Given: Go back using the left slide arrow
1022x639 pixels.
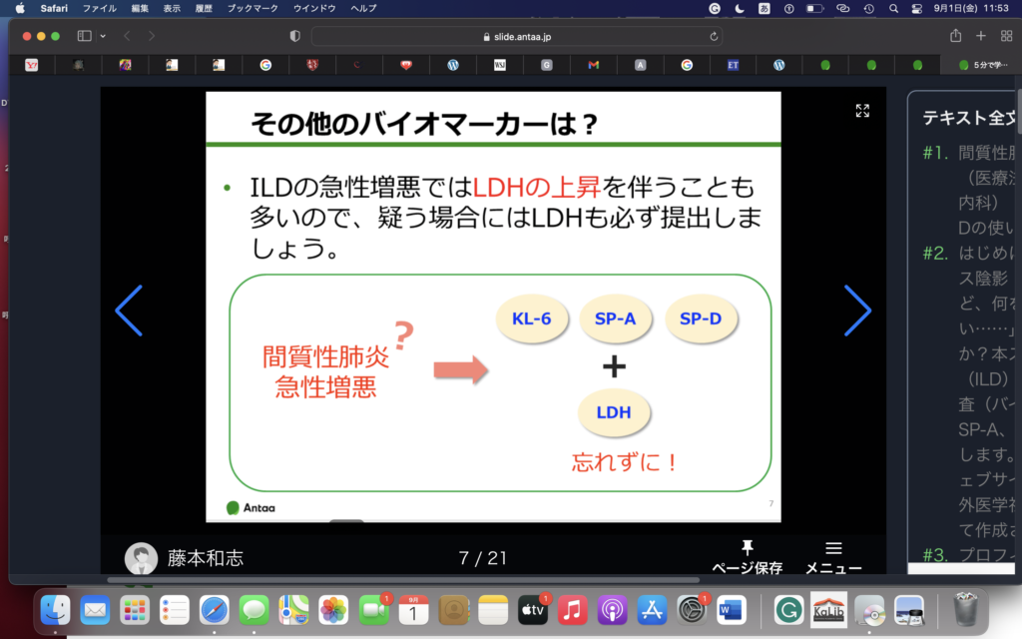Looking at the screenshot, I should click(129, 311).
